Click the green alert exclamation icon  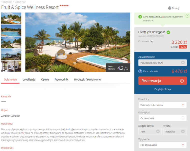(140, 17)
